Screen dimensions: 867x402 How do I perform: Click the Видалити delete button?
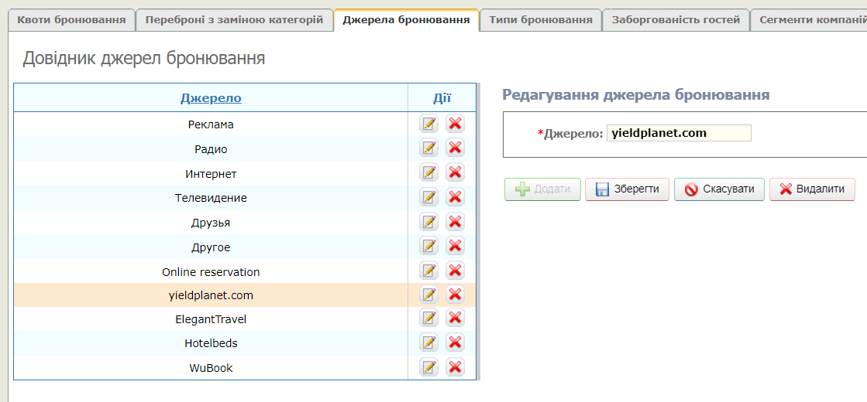click(x=812, y=189)
